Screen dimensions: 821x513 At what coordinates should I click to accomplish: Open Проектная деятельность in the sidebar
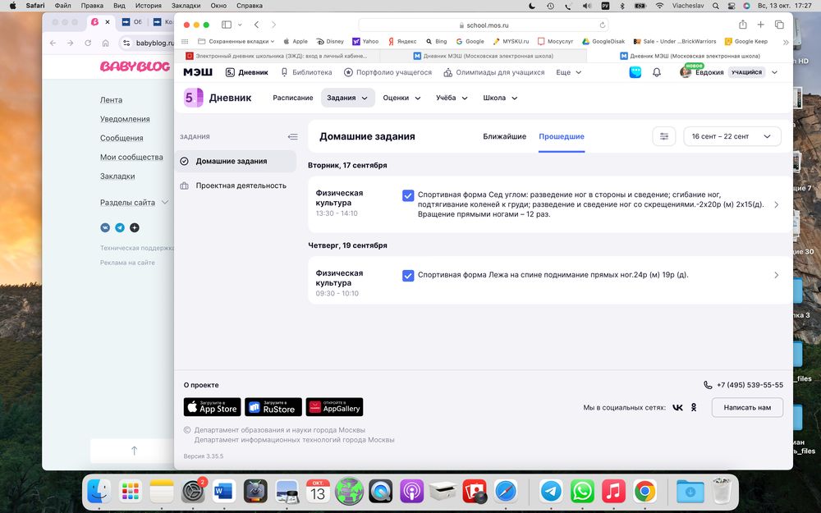click(241, 186)
